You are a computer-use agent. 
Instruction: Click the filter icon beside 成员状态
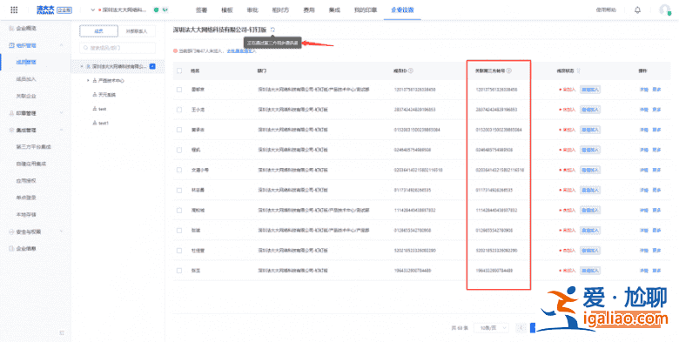[x=578, y=70]
